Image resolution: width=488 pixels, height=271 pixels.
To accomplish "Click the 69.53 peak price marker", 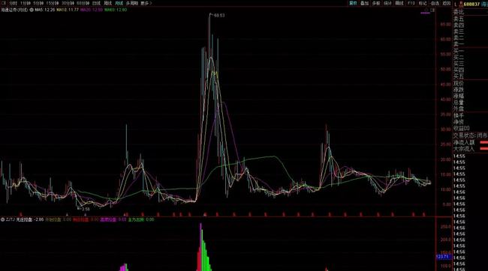I will click(219, 15).
